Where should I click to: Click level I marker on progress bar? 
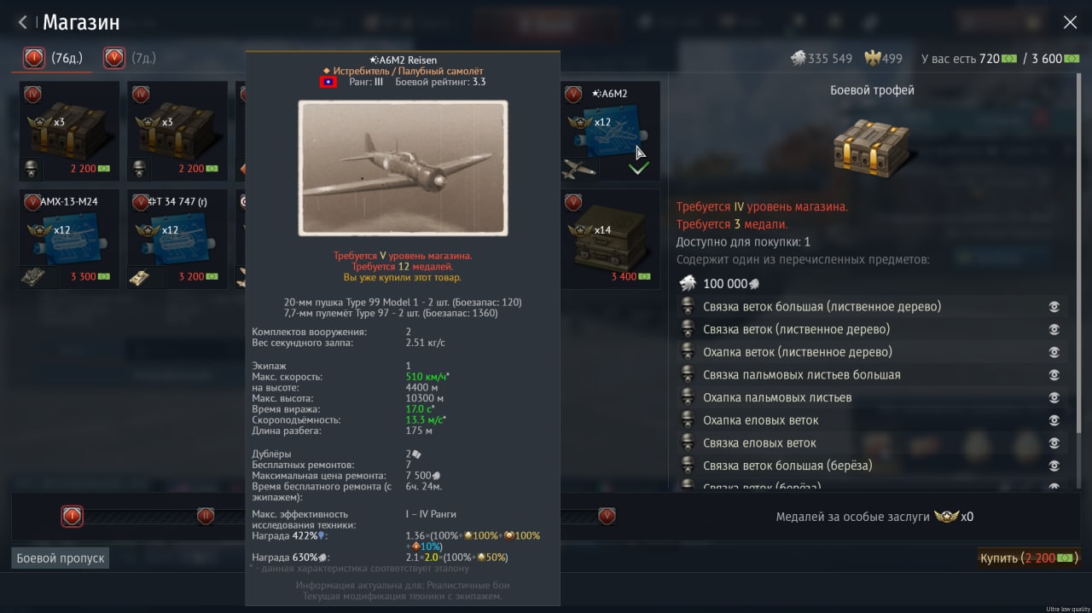[72, 517]
